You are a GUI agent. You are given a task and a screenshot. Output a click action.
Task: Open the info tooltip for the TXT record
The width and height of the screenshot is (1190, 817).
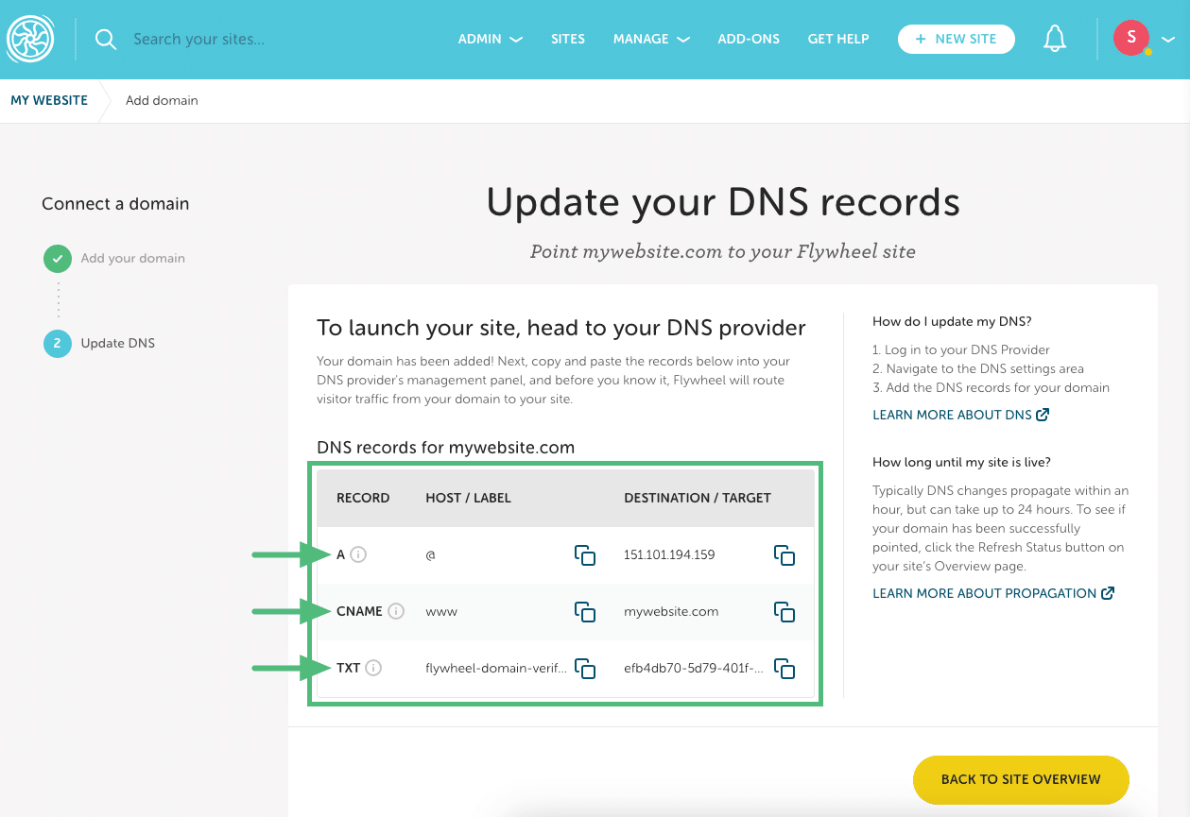pos(373,668)
